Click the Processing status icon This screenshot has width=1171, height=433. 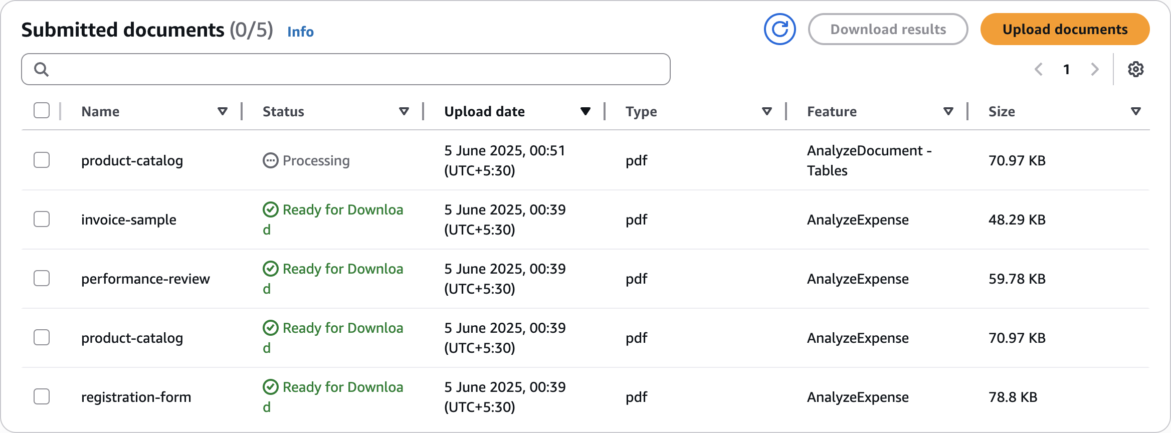point(270,160)
